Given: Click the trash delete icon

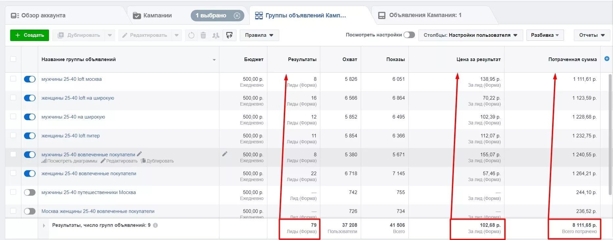Looking at the screenshot, I should tap(203, 35).
